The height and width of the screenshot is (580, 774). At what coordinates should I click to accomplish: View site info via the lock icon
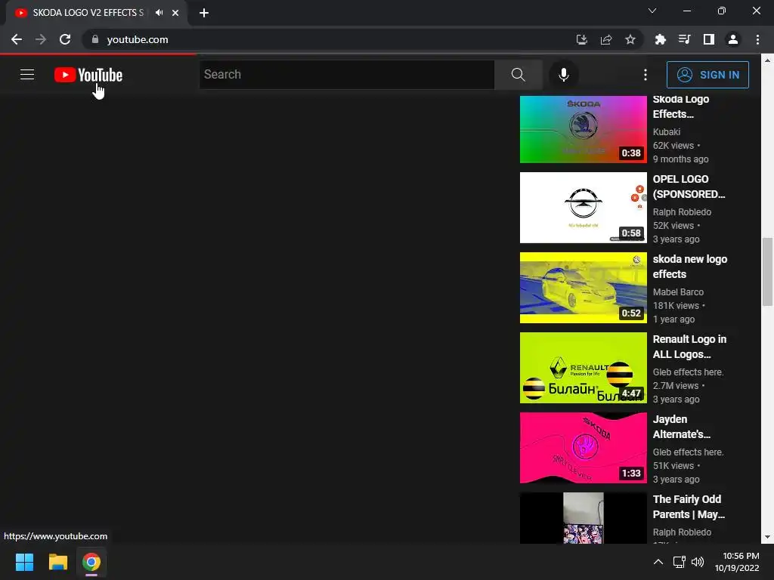pyautogui.click(x=95, y=39)
